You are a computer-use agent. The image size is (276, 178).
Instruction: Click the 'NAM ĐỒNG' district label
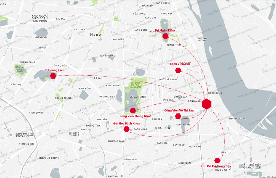(85, 89)
